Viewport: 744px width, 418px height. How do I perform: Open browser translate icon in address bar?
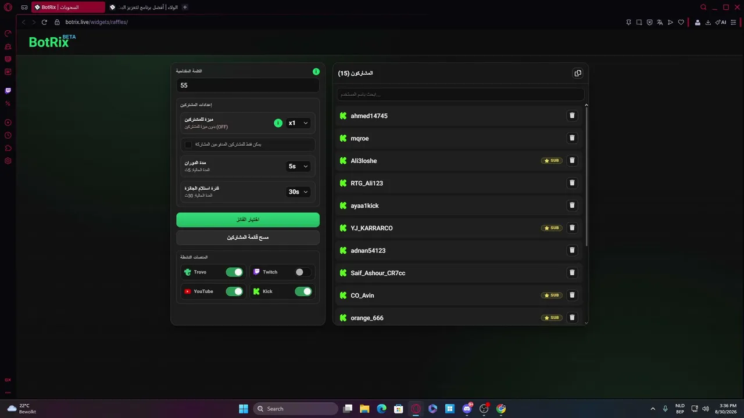(660, 22)
